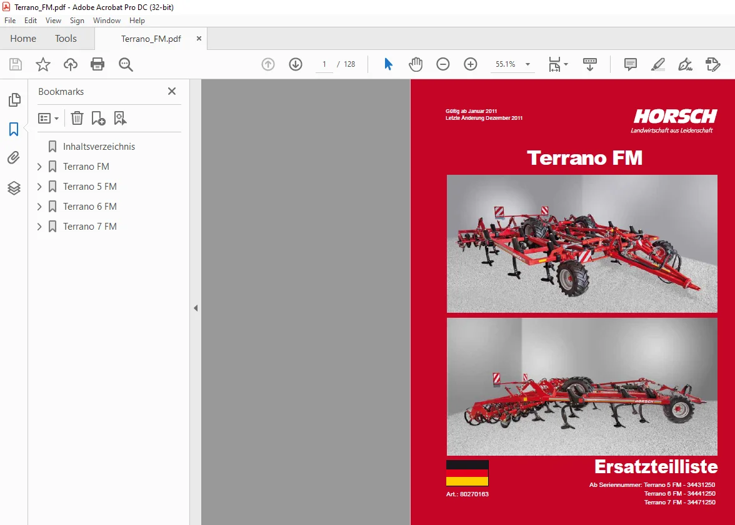Bookmark file with star icon

[x=43, y=64]
